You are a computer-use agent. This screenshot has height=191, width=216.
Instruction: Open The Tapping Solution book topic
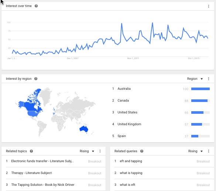43,185
